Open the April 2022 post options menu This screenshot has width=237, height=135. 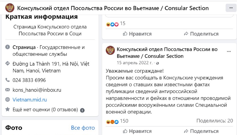[228, 52]
